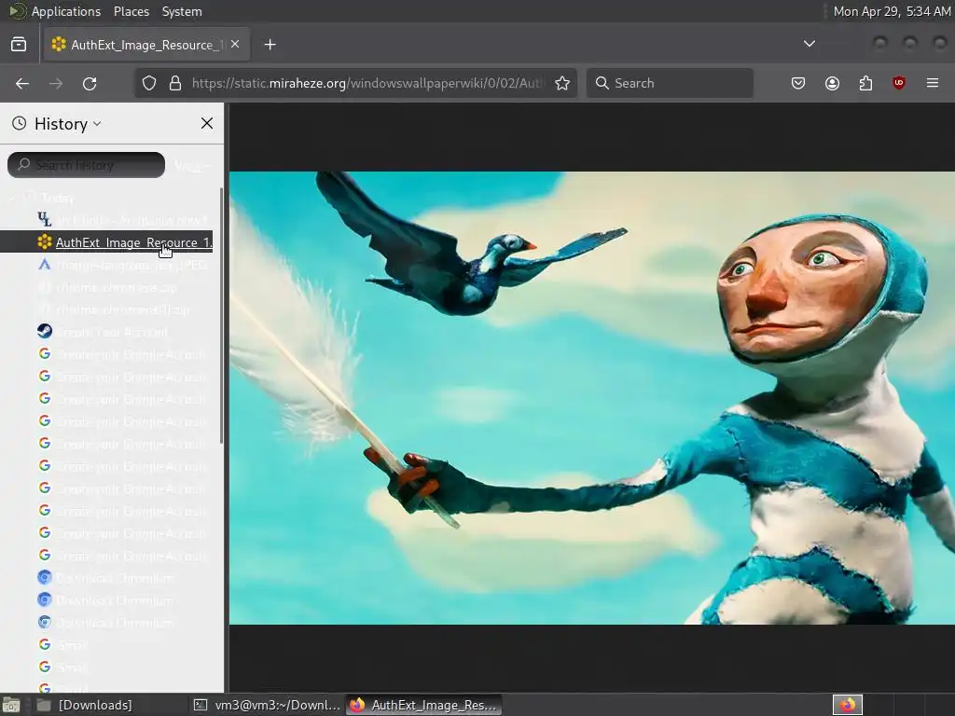
Task: Click the date and time clock
Action: coord(892,11)
